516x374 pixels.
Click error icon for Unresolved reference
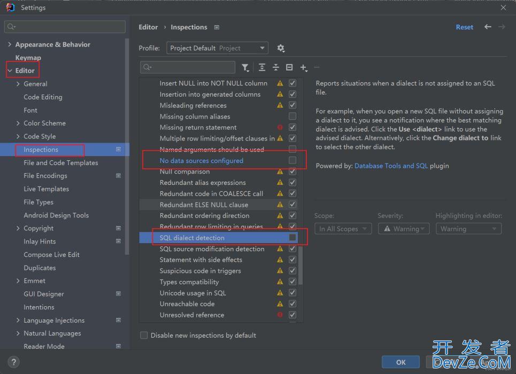point(280,315)
